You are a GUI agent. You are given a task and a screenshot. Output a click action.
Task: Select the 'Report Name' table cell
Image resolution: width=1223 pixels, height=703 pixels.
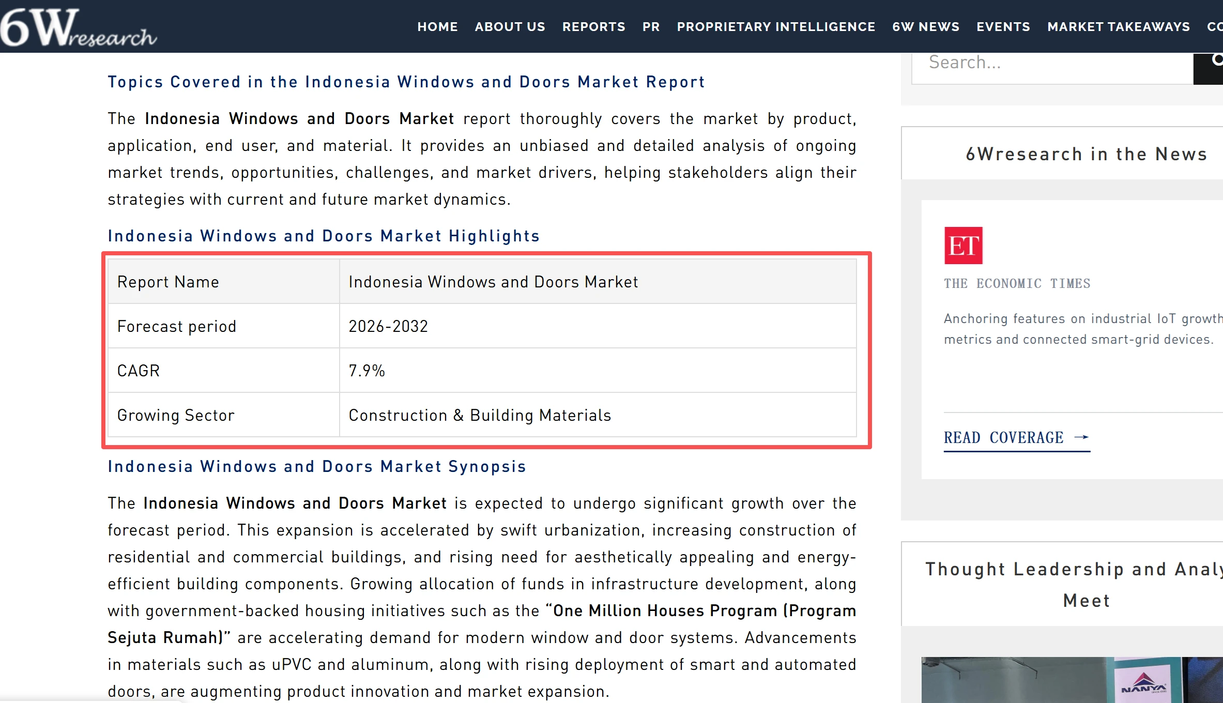click(223, 282)
